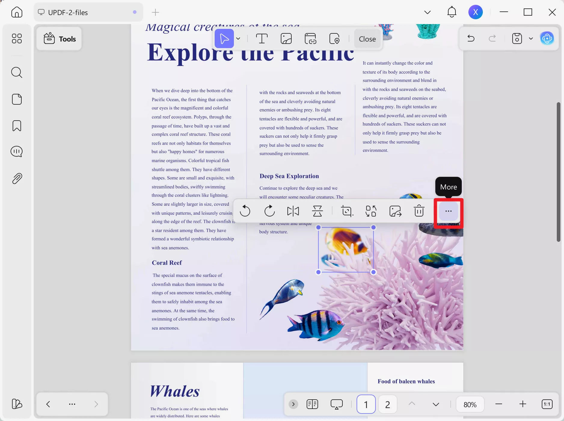This screenshot has height=421, width=564.
Task: Expand the save options dropdown
Action: (x=531, y=38)
